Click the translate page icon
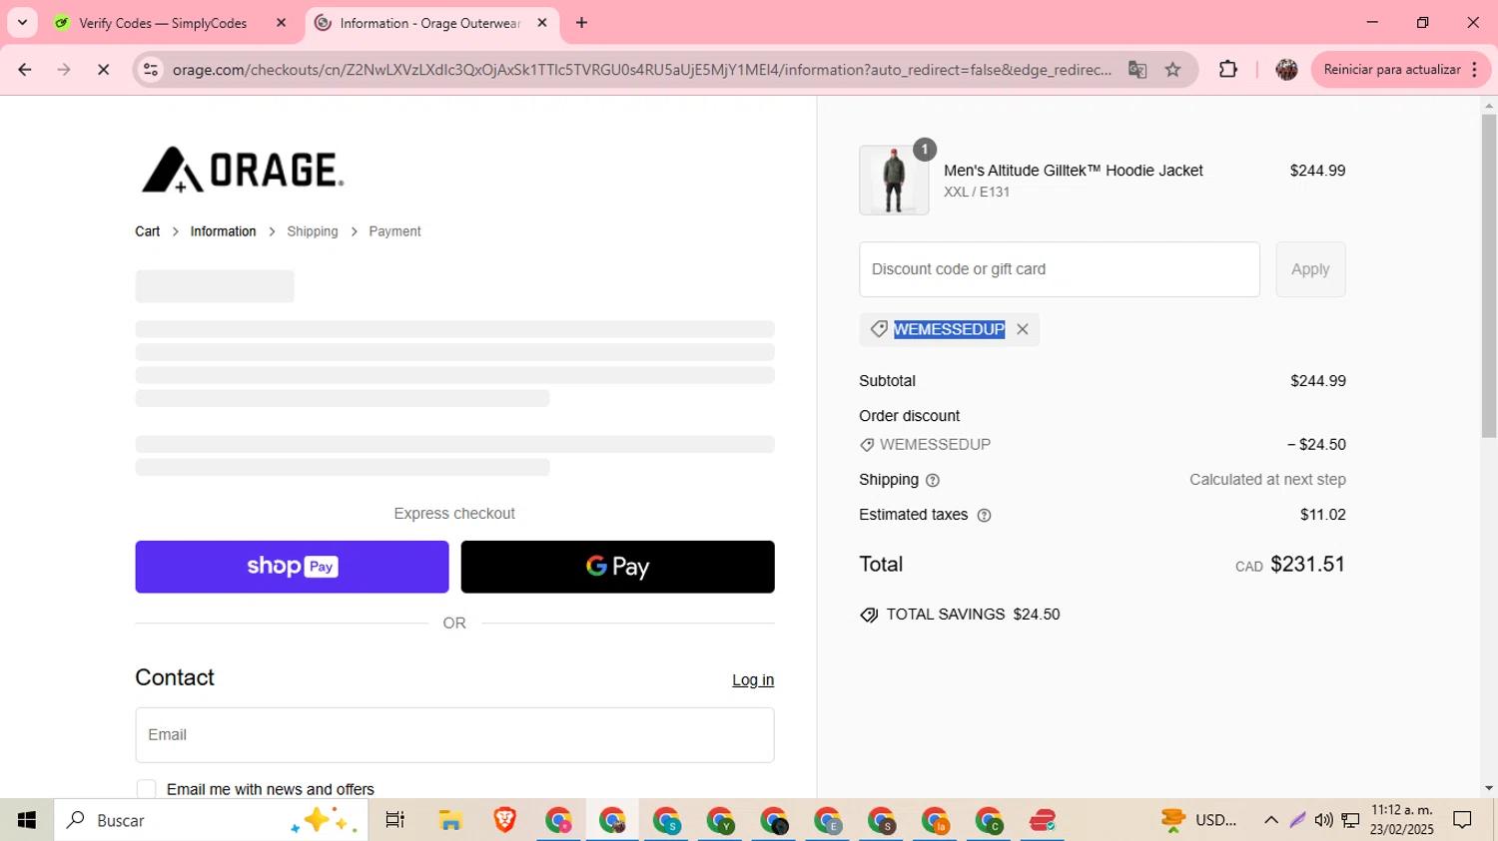 (x=1137, y=70)
